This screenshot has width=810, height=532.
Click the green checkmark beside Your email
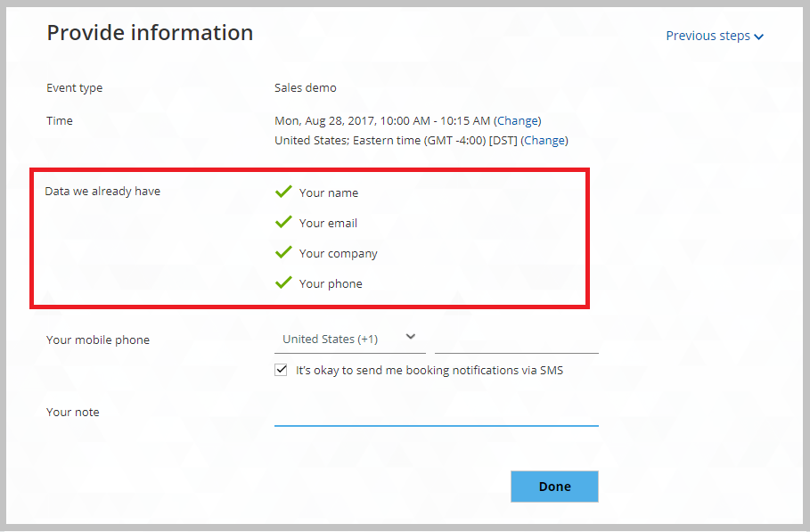pyautogui.click(x=283, y=222)
